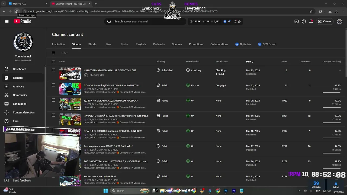Open the Copyright restriction link

pos(221,86)
